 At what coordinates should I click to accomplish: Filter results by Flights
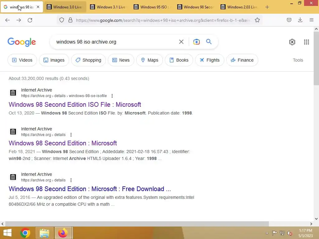(210, 60)
